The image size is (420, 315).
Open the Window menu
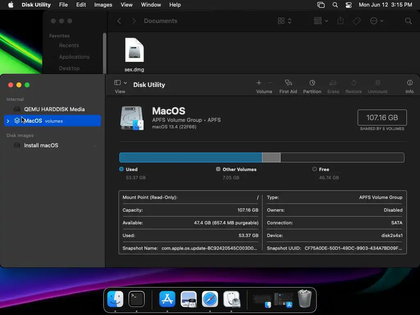[151, 5]
